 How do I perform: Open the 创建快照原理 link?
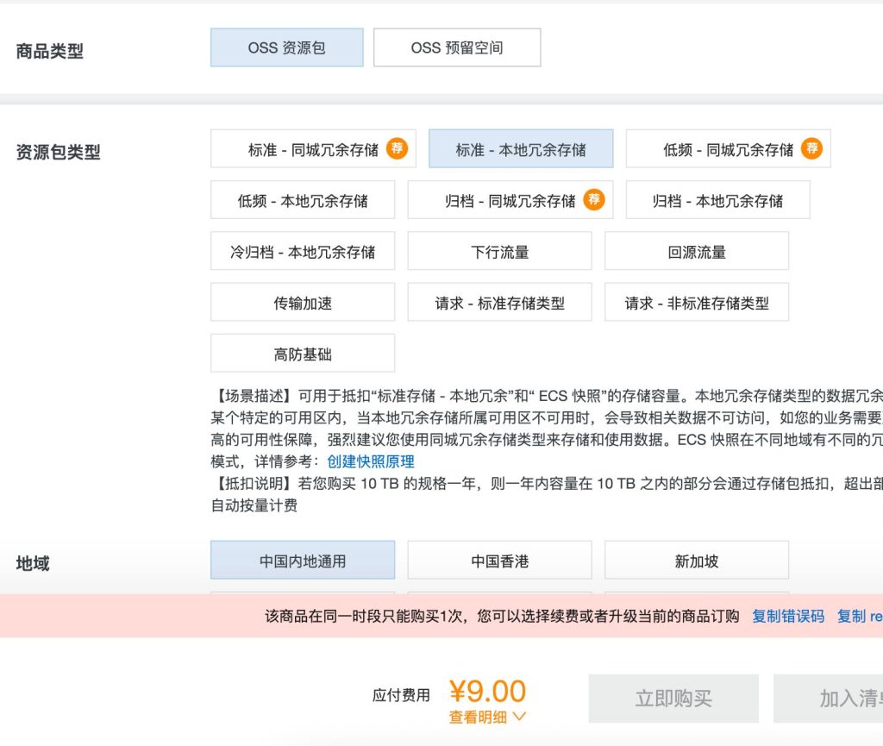click(371, 461)
